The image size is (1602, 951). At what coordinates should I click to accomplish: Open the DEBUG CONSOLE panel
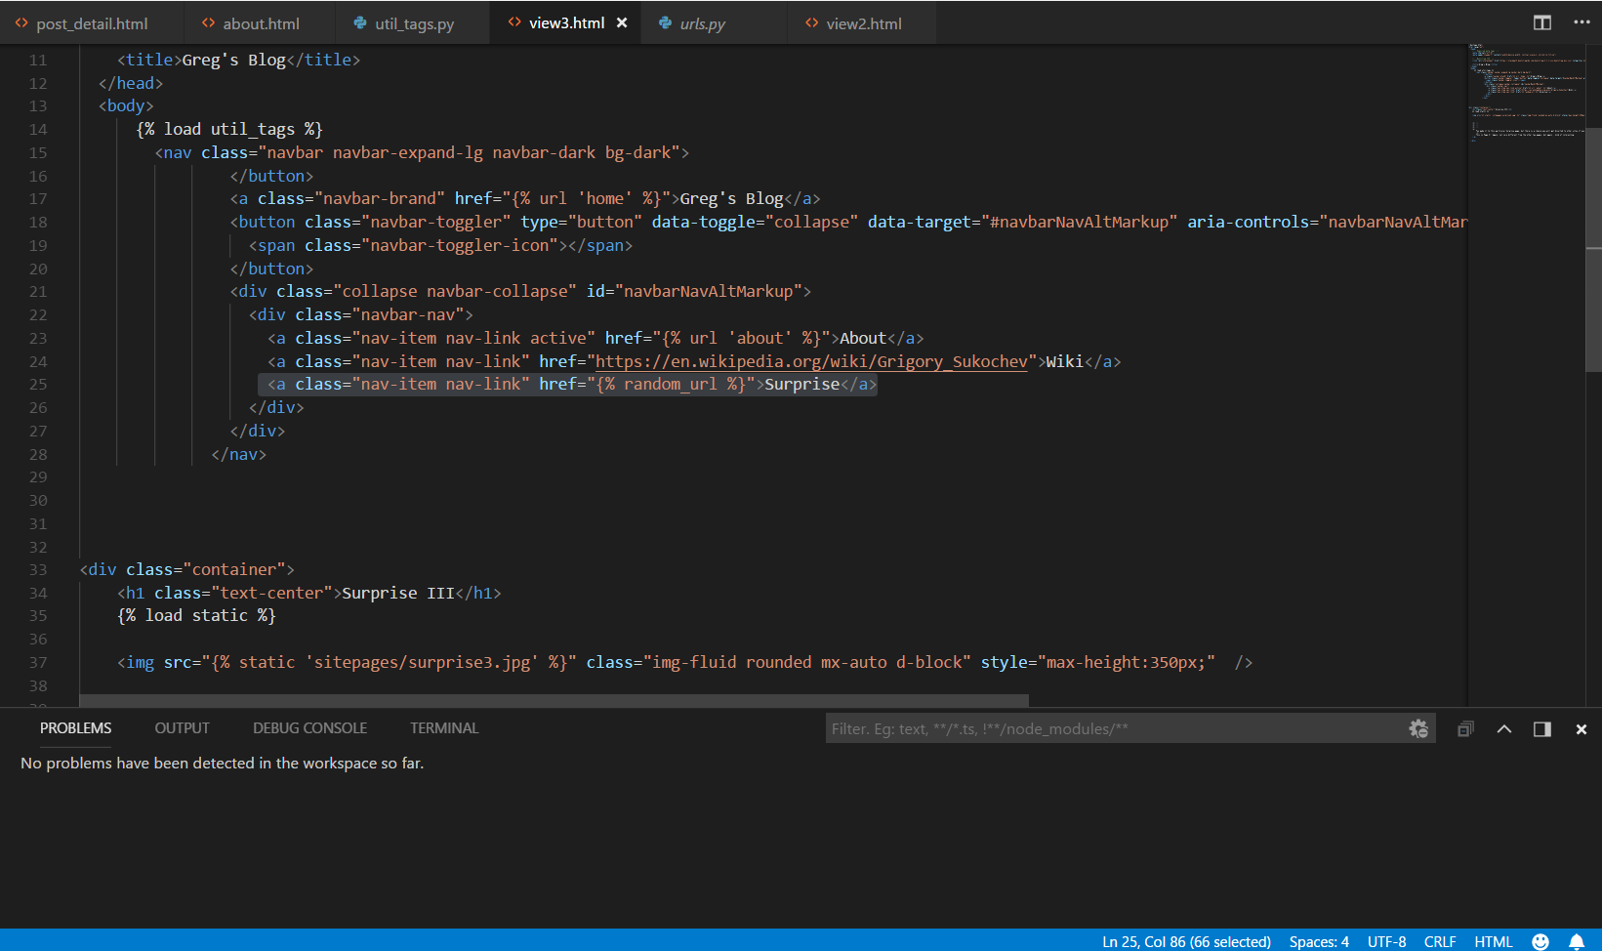pos(309,728)
